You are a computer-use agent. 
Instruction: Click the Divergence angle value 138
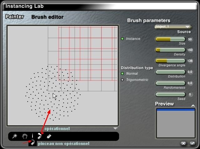click(x=190, y=61)
